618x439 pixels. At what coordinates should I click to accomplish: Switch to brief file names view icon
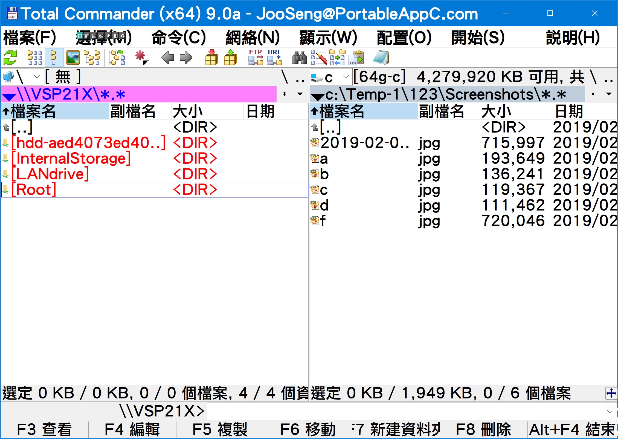35,58
